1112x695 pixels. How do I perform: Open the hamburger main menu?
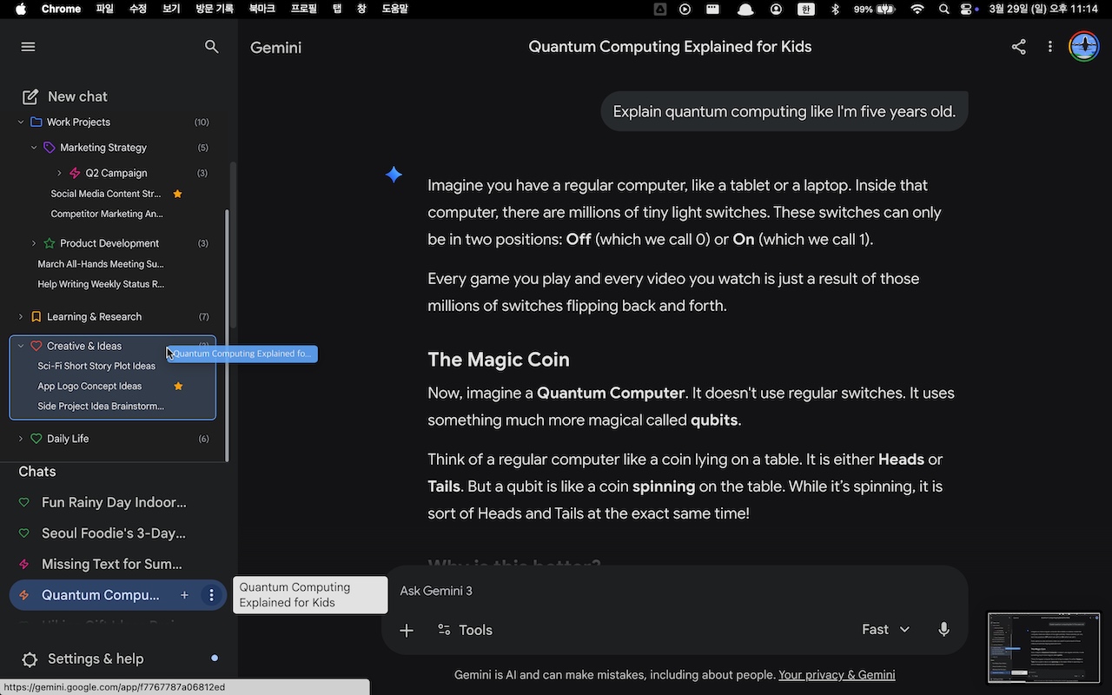28,47
